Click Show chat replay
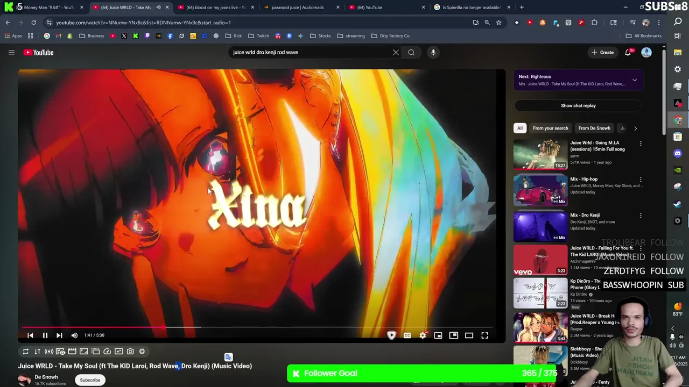 point(578,105)
